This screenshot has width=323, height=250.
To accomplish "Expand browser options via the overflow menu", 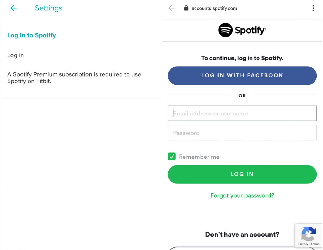I will tap(313, 8).
